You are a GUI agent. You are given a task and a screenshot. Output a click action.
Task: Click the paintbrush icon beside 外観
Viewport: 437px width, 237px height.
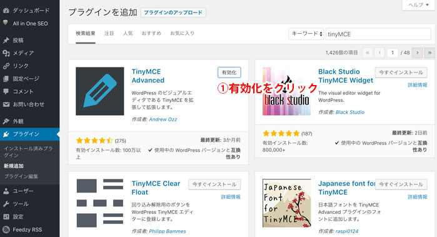point(6,121)
